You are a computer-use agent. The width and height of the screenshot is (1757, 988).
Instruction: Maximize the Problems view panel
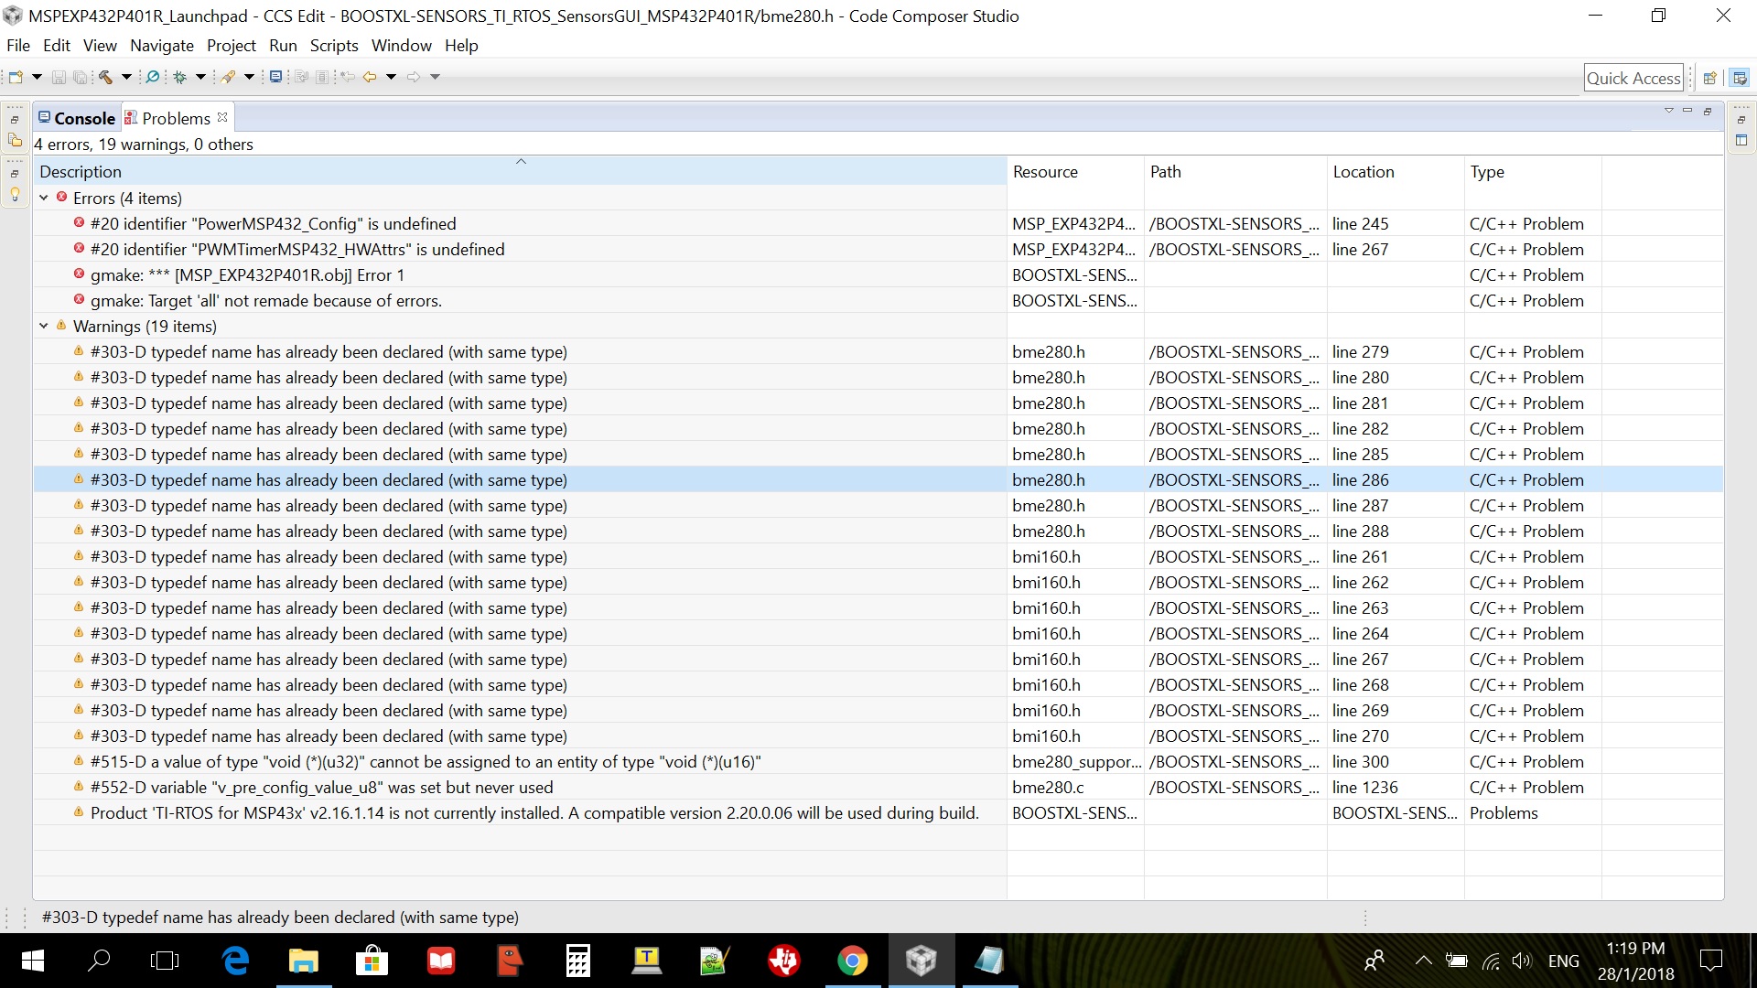pos(1708,112)
